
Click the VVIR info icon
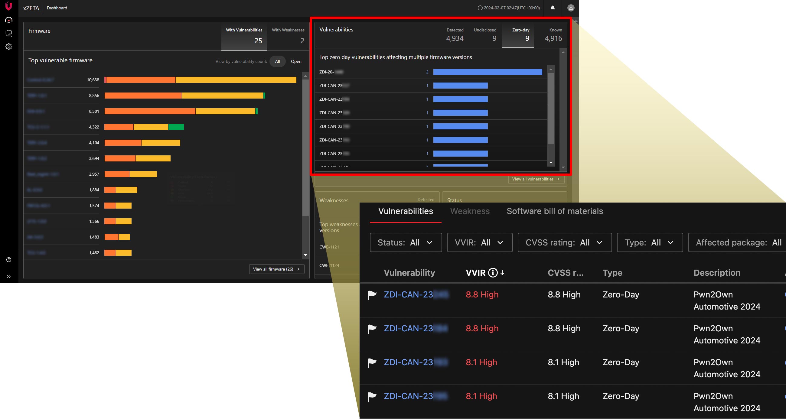(492, 273)
